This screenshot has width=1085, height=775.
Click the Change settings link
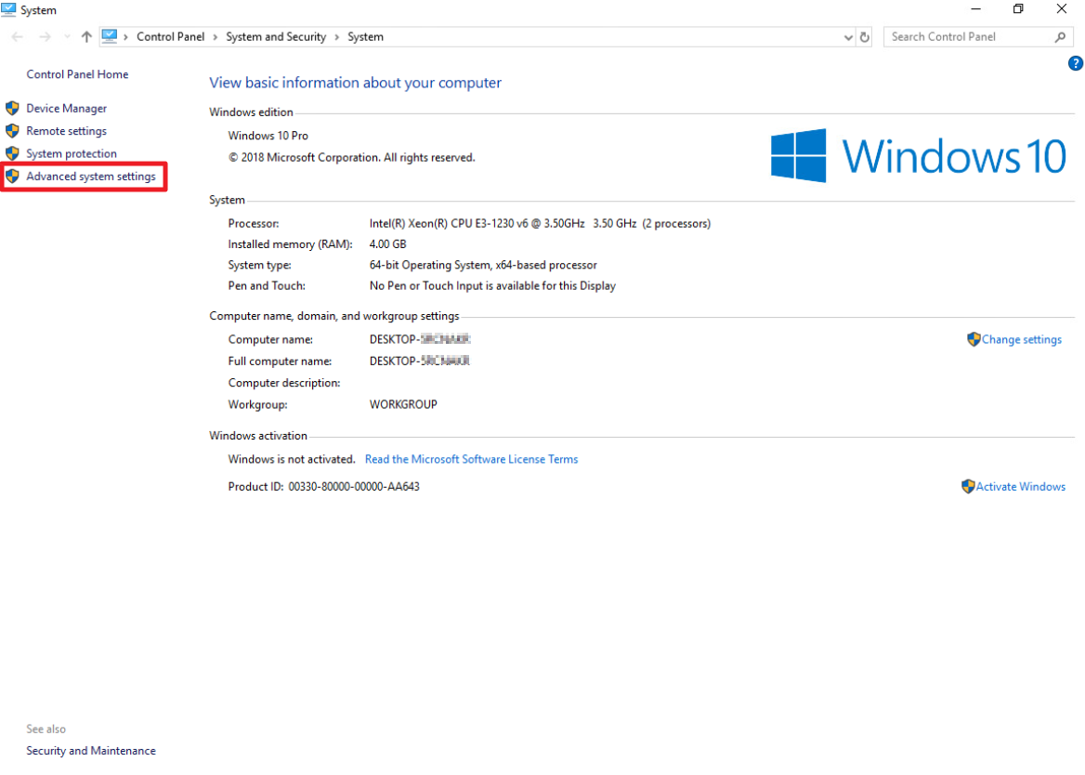(1021, 340)
